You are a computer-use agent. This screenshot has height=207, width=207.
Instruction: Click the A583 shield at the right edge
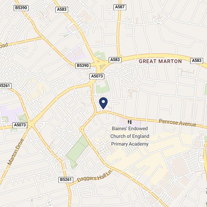coord(196,61)
